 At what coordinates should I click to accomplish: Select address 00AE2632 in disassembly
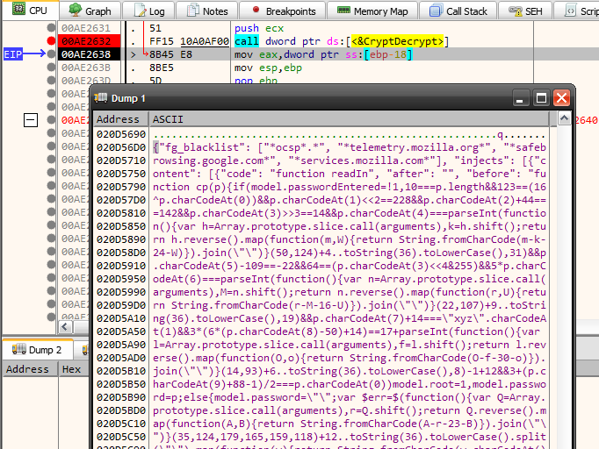click(x=86, y=41)
